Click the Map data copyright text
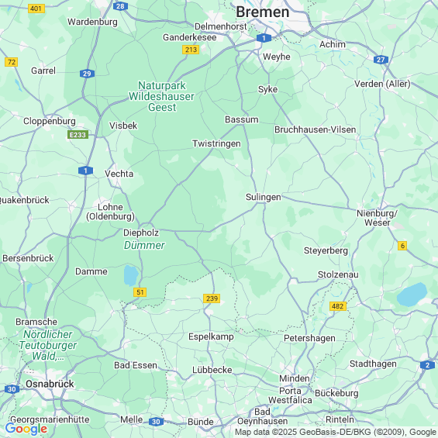Screen dimensions: 438x438 coord(336,432)
